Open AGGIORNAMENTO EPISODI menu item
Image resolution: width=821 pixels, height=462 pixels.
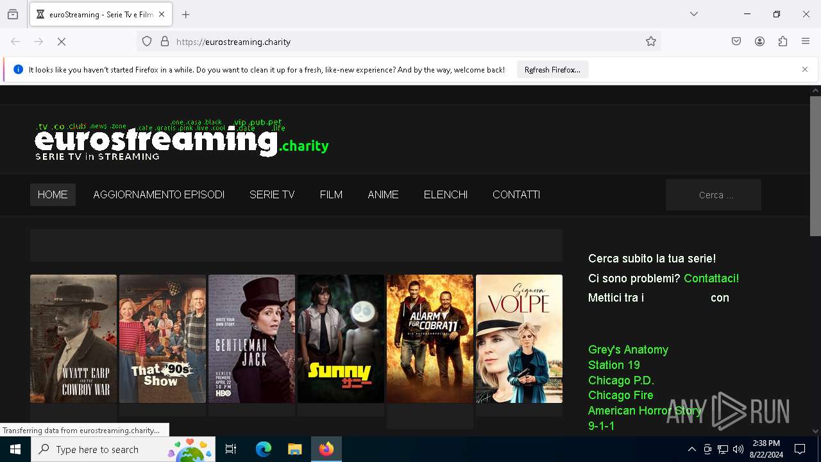pos(159,195)
